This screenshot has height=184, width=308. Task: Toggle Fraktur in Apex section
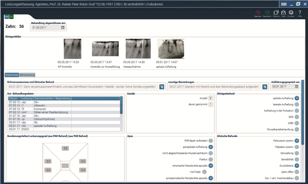click(x=211, y=160)
